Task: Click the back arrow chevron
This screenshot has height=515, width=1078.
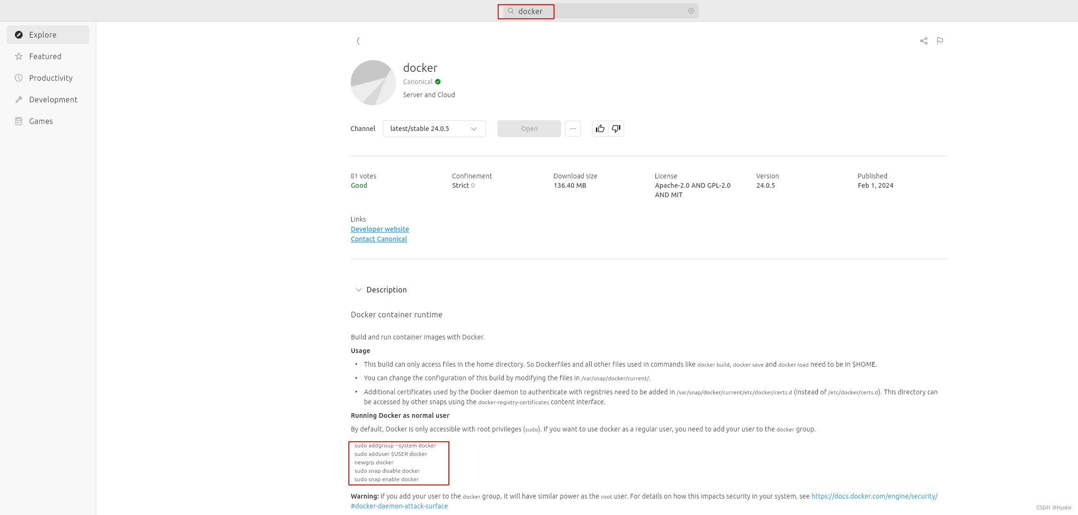Action: coord(358,41)
